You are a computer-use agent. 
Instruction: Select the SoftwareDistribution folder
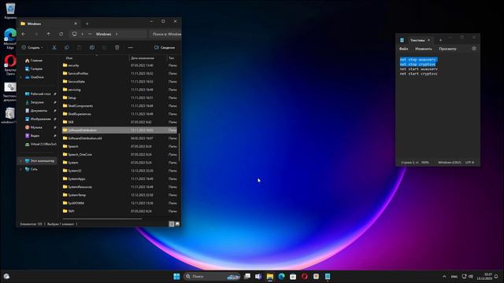tap(119, 130)
